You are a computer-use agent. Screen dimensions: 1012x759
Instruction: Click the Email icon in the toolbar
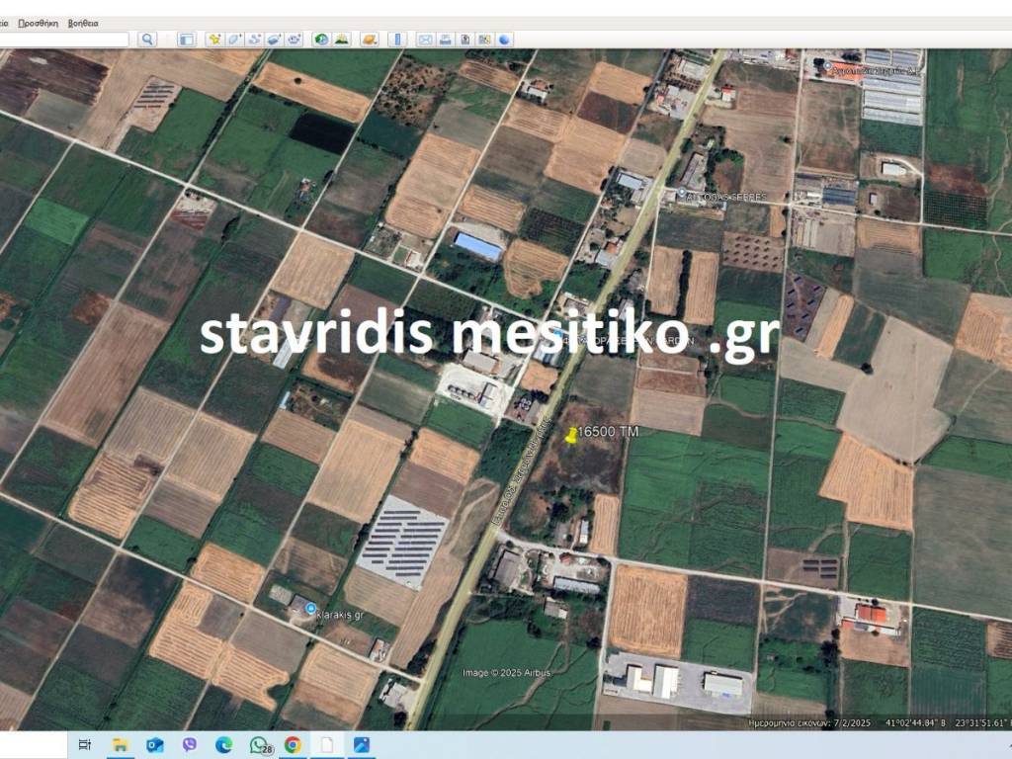(426, 40)
